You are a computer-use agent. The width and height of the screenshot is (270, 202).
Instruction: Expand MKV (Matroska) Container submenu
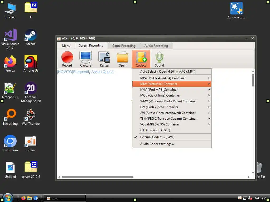(x=172, y=84)
